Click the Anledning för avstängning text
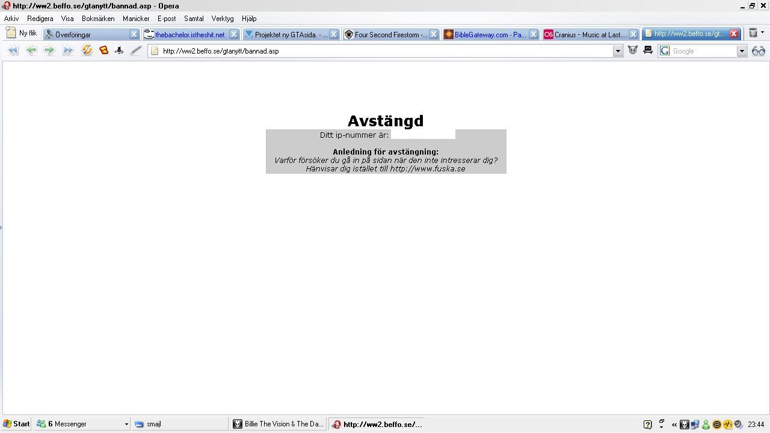The image size is (770, 433). click(x=386, y=152)
